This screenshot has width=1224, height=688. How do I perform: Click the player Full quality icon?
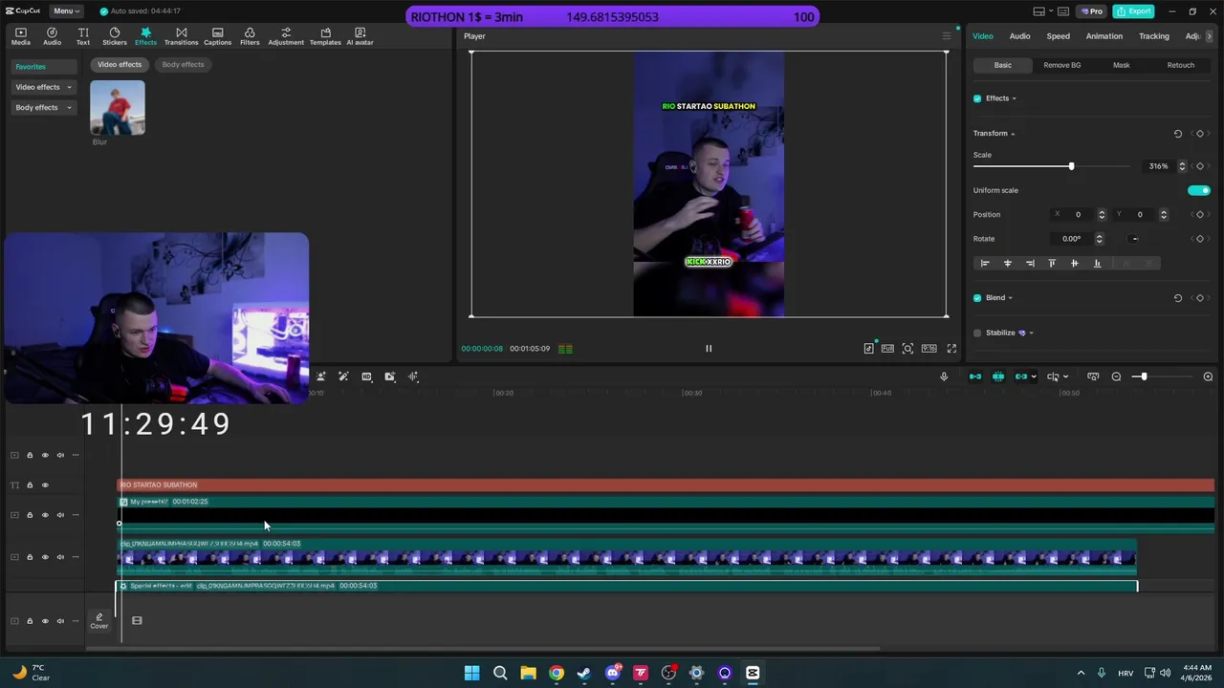887,349
